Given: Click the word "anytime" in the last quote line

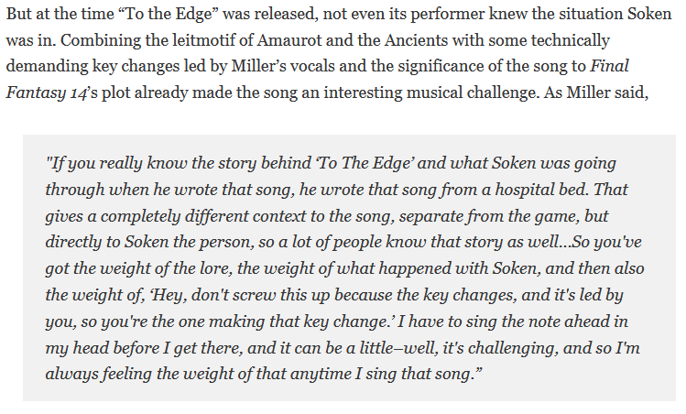Looking at the screenshot, I should click(319, 375).
